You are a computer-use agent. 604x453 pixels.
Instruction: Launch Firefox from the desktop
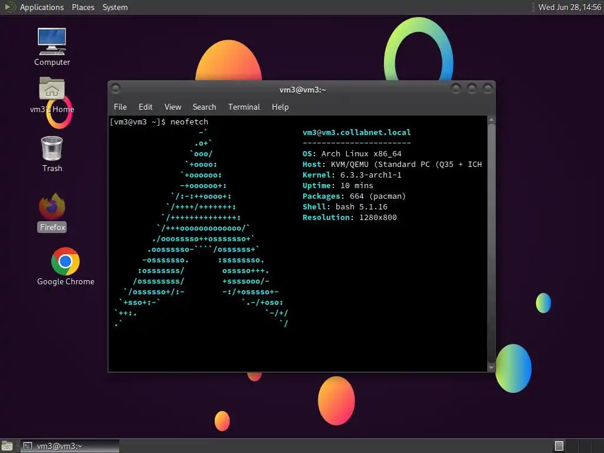(x=52, y=212)
